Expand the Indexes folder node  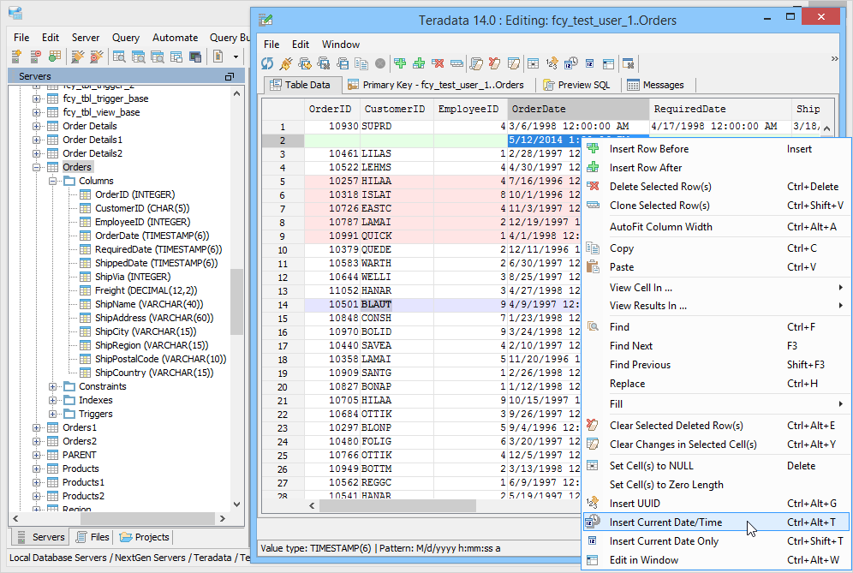coord(52,400)
